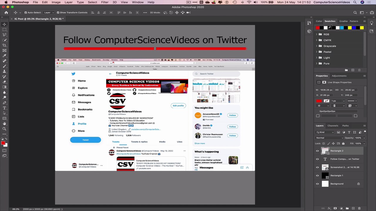The height and width of the screenshot is (211, 376).
Task: Select the Horizontal Type tool
Action: (4, 108)
